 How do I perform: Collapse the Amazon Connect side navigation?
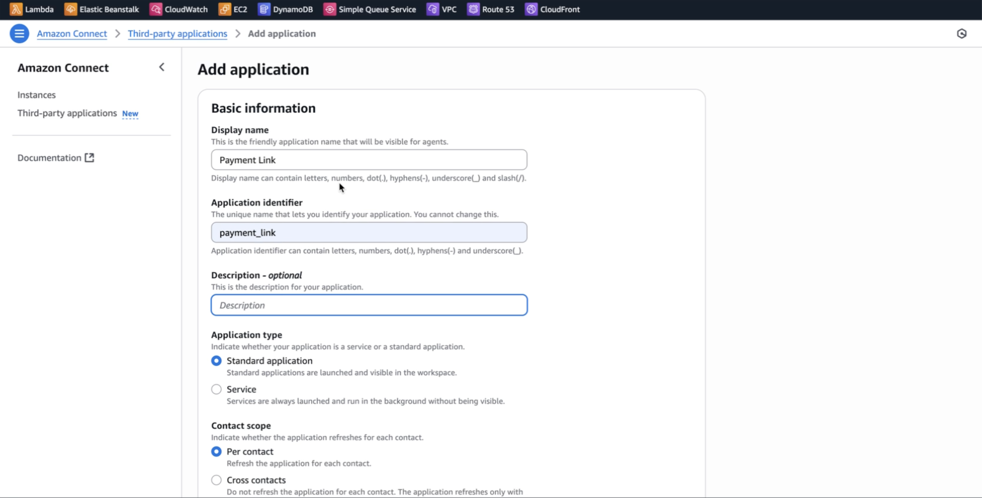point(162,67)
